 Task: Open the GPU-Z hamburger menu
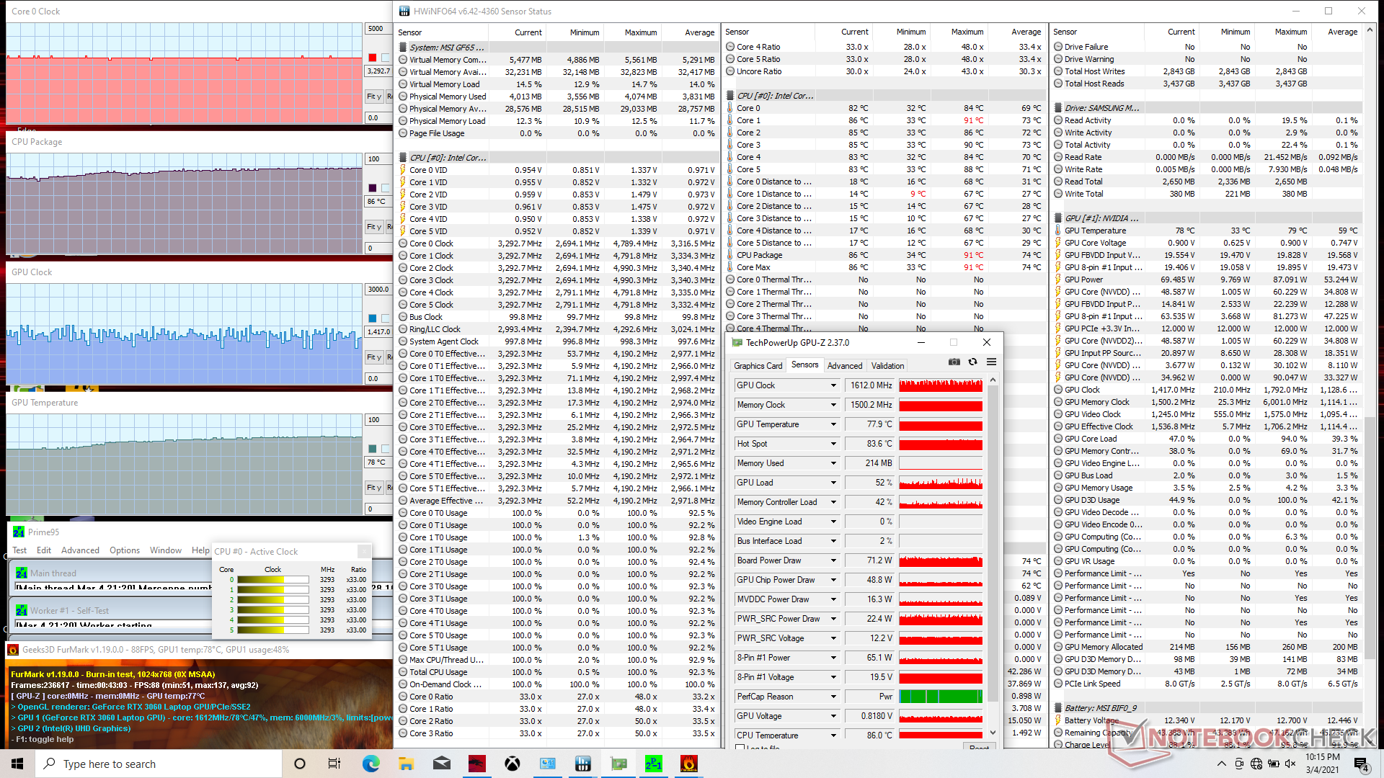(991, 362)
